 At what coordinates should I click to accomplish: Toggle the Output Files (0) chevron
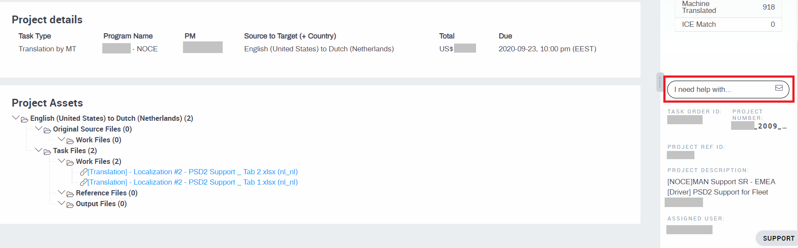[x=62, y=203]
